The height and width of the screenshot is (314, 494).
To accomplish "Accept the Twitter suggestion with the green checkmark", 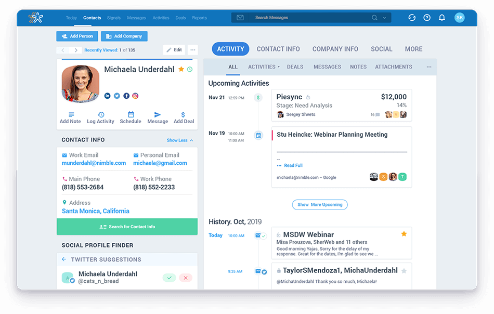I will tap(168, 278).
